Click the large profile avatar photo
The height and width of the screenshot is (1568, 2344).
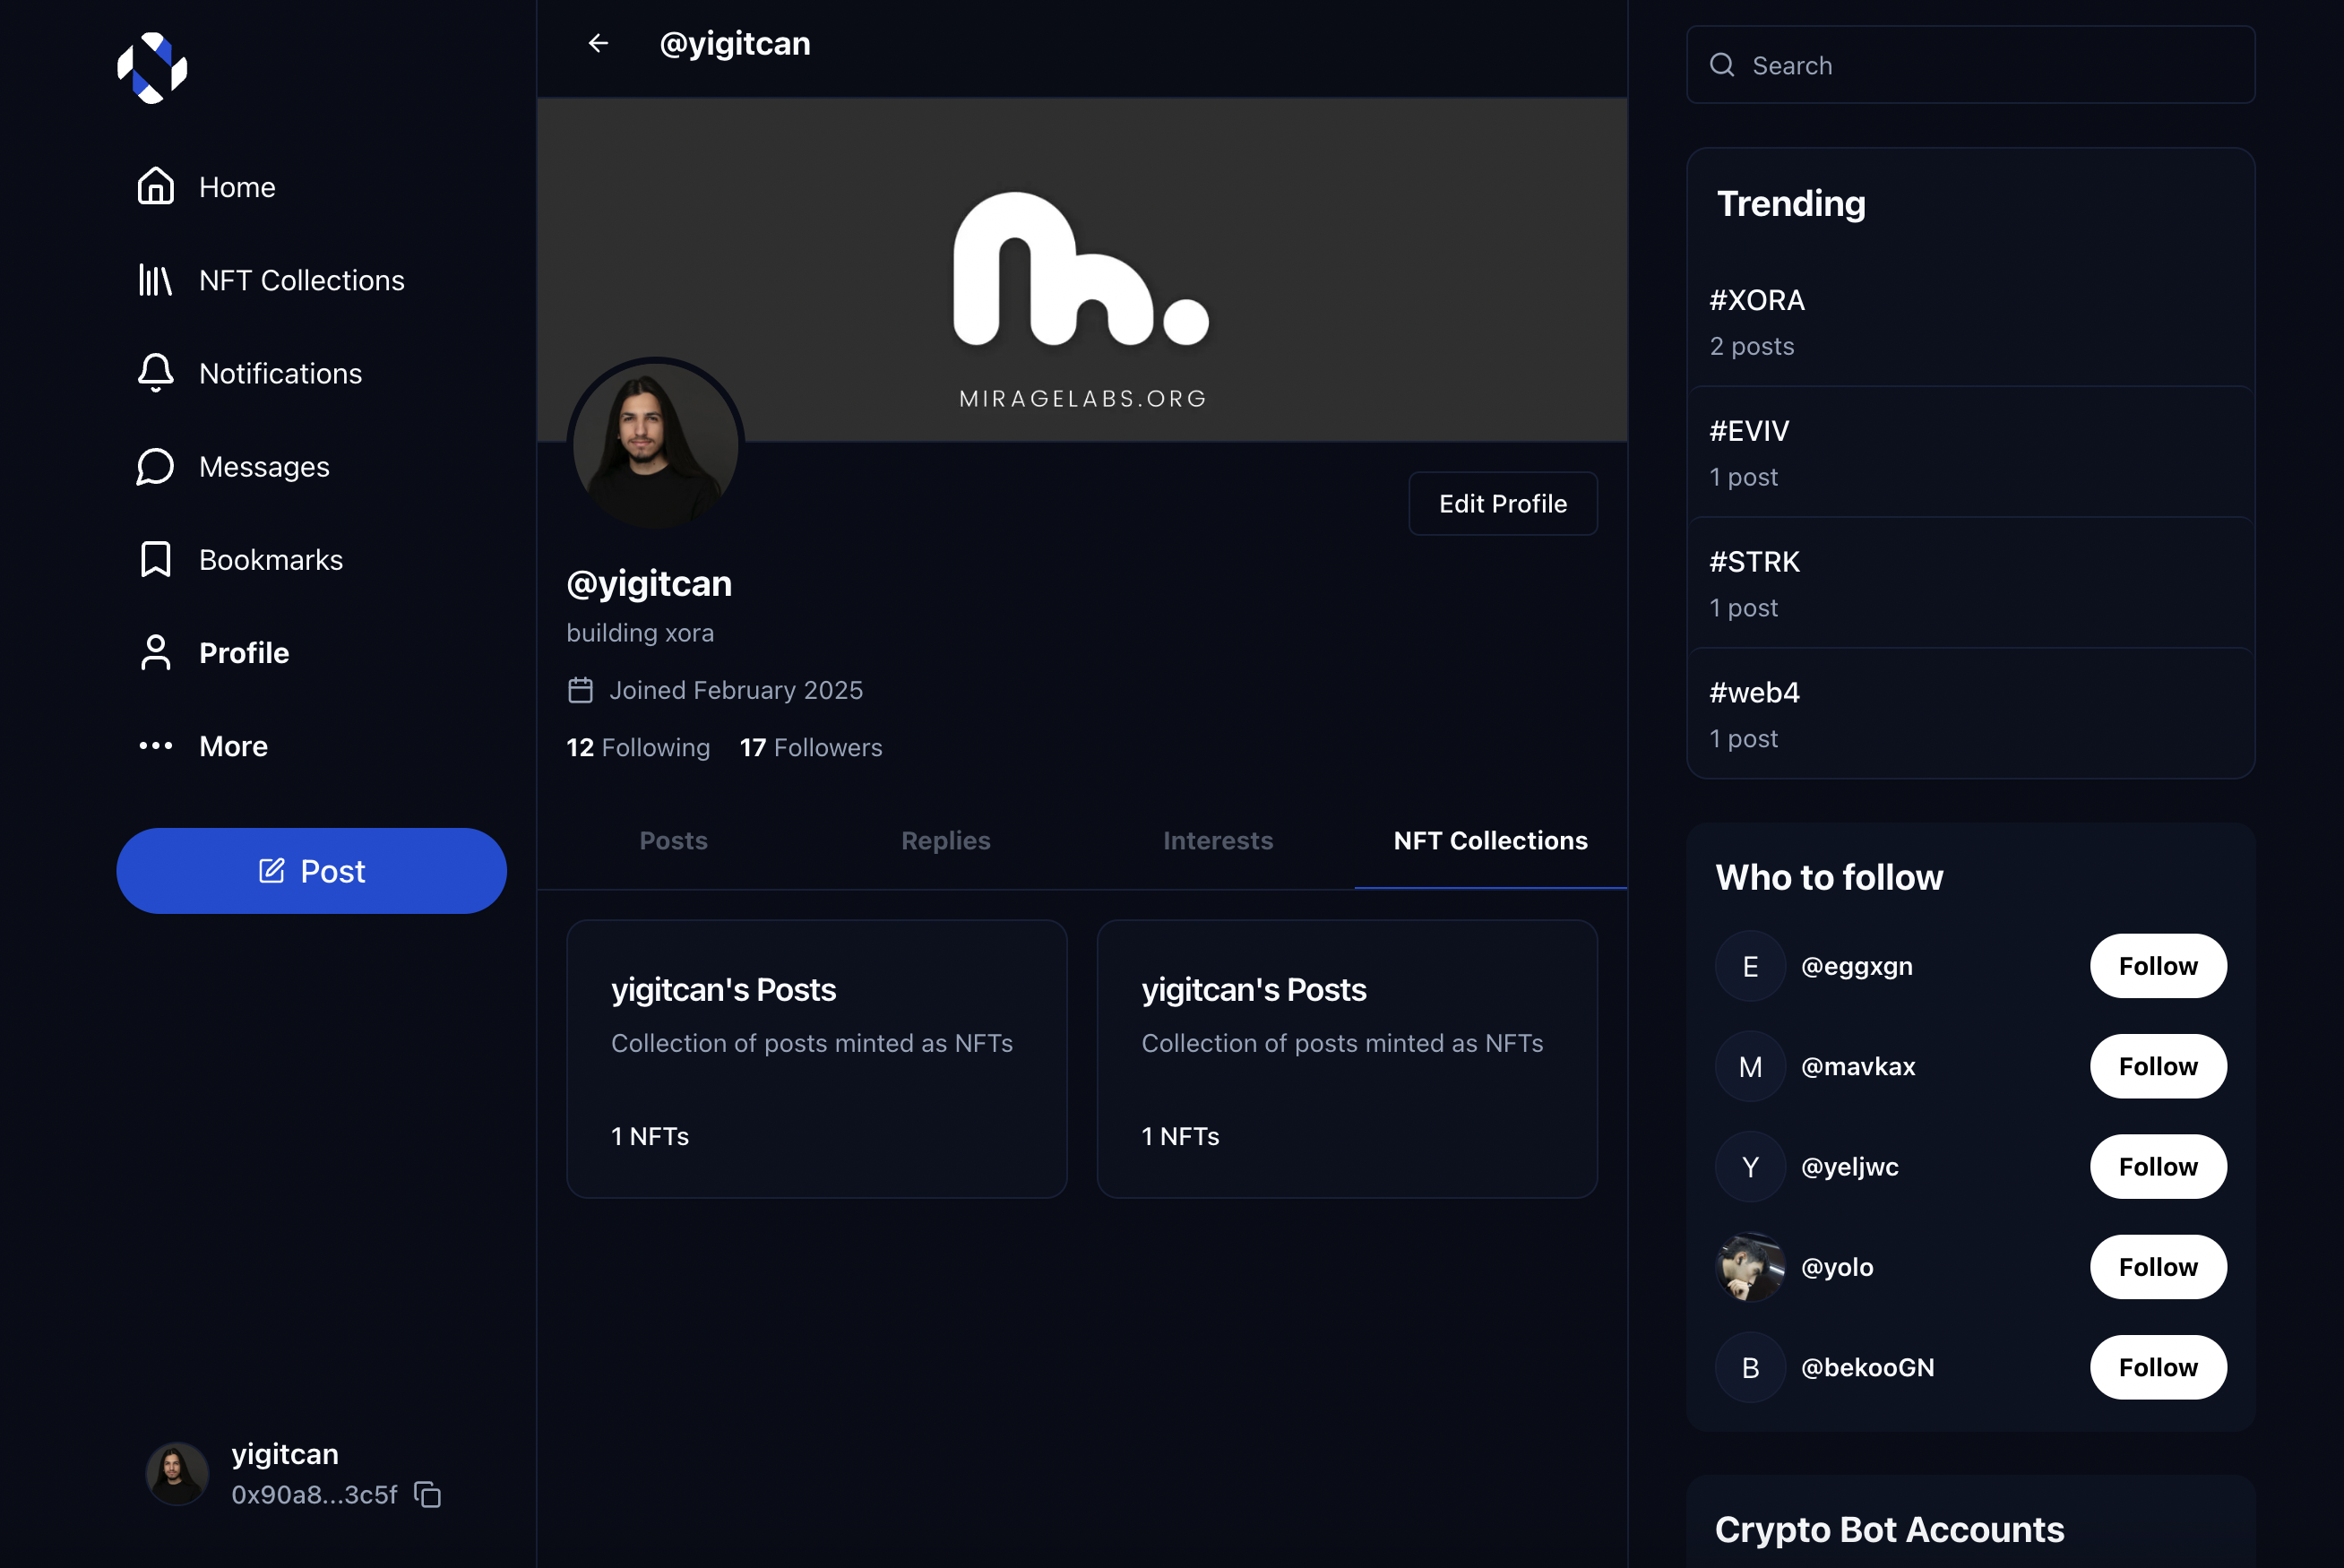(655, 445)
